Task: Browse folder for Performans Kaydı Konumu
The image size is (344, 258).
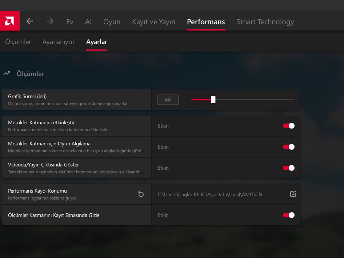Action: pos(293,194)
